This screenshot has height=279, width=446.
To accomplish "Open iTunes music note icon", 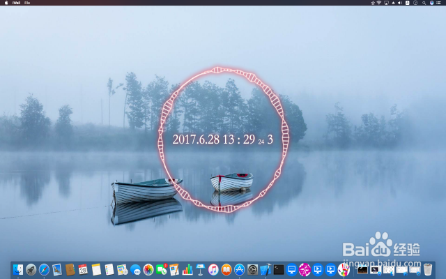I will pos(213,269).
